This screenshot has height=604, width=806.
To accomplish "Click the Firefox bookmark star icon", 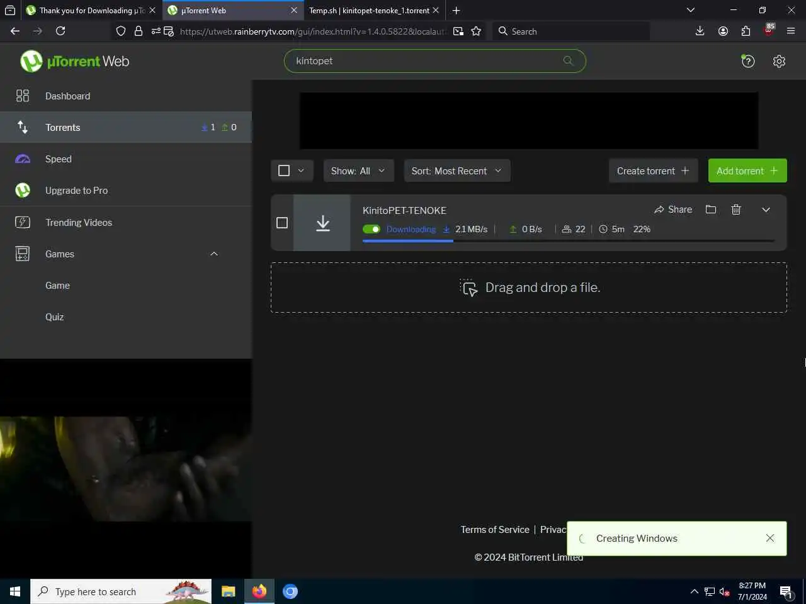I will [x=476, y=31].
